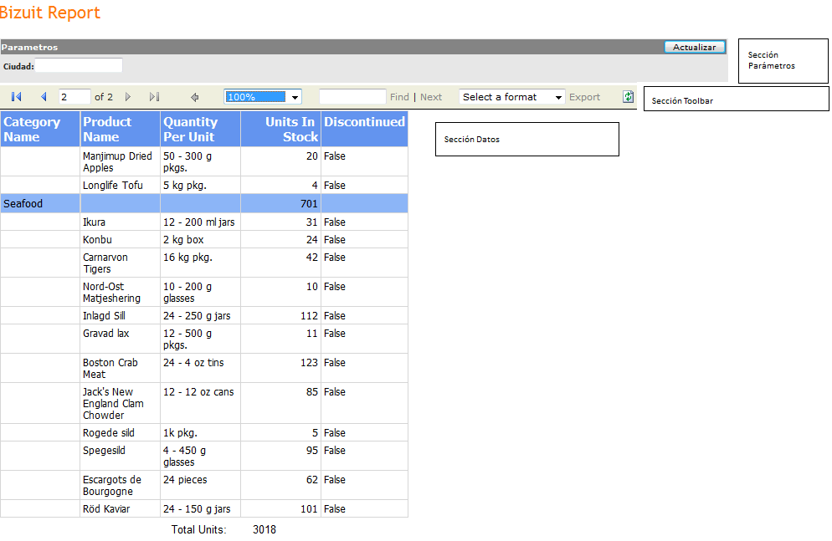This screenshot has width=832, height=541.
Task: Click the Find link
Action: [399, 97]
